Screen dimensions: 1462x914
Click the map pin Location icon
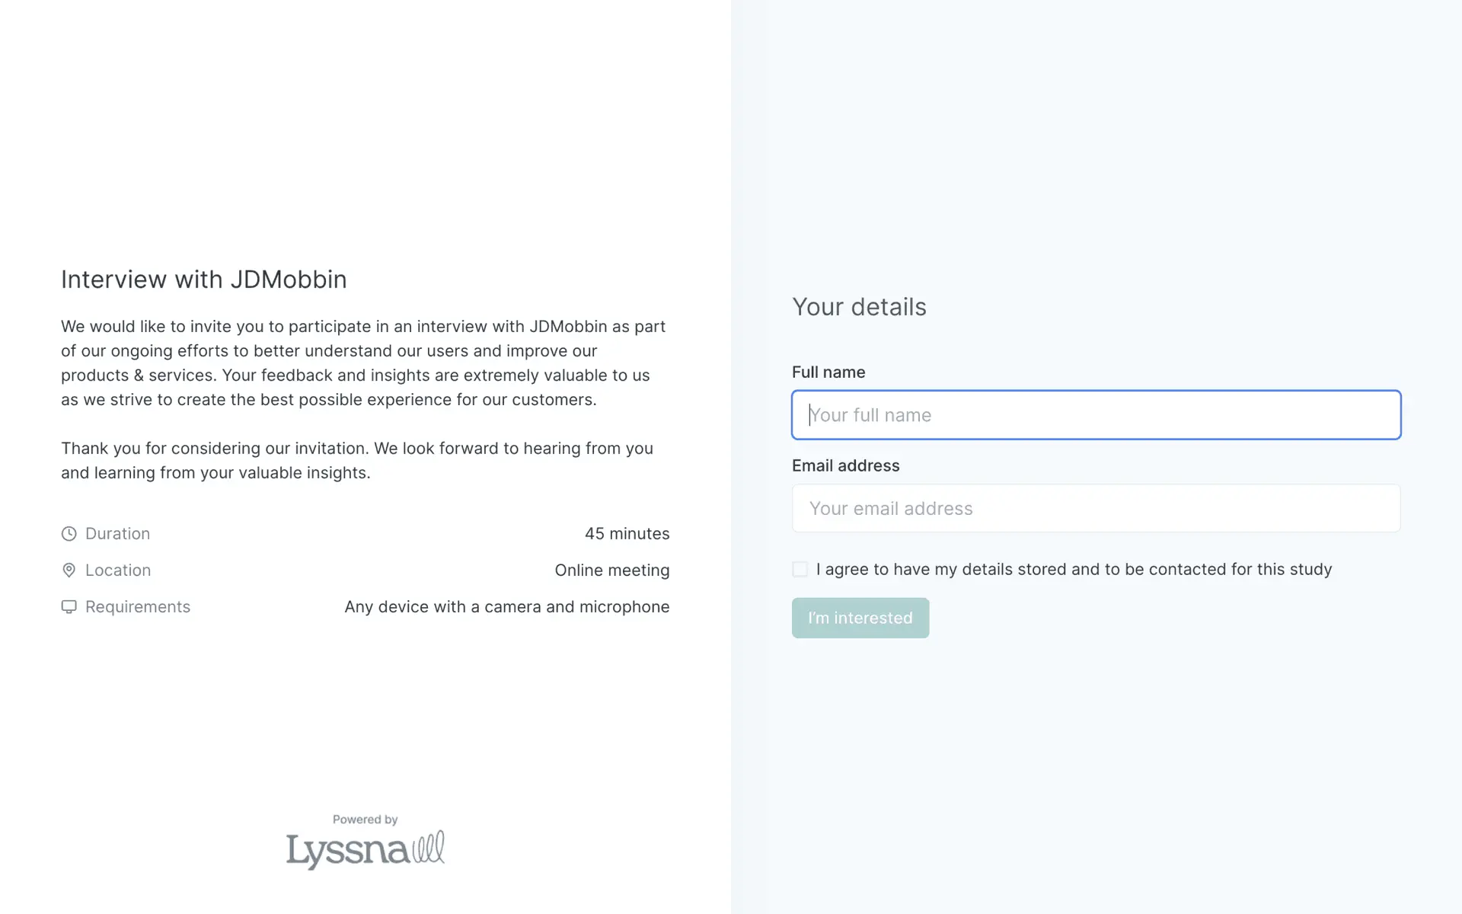point(69,570)
